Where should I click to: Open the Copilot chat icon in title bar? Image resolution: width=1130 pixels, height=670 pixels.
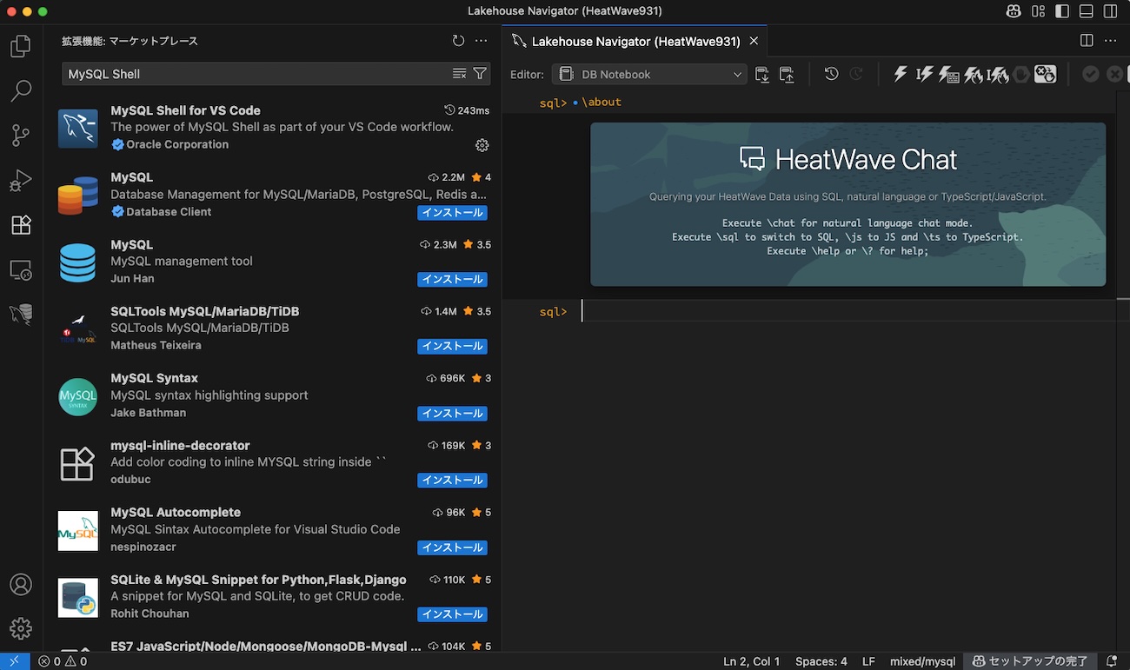point(1014,11)
